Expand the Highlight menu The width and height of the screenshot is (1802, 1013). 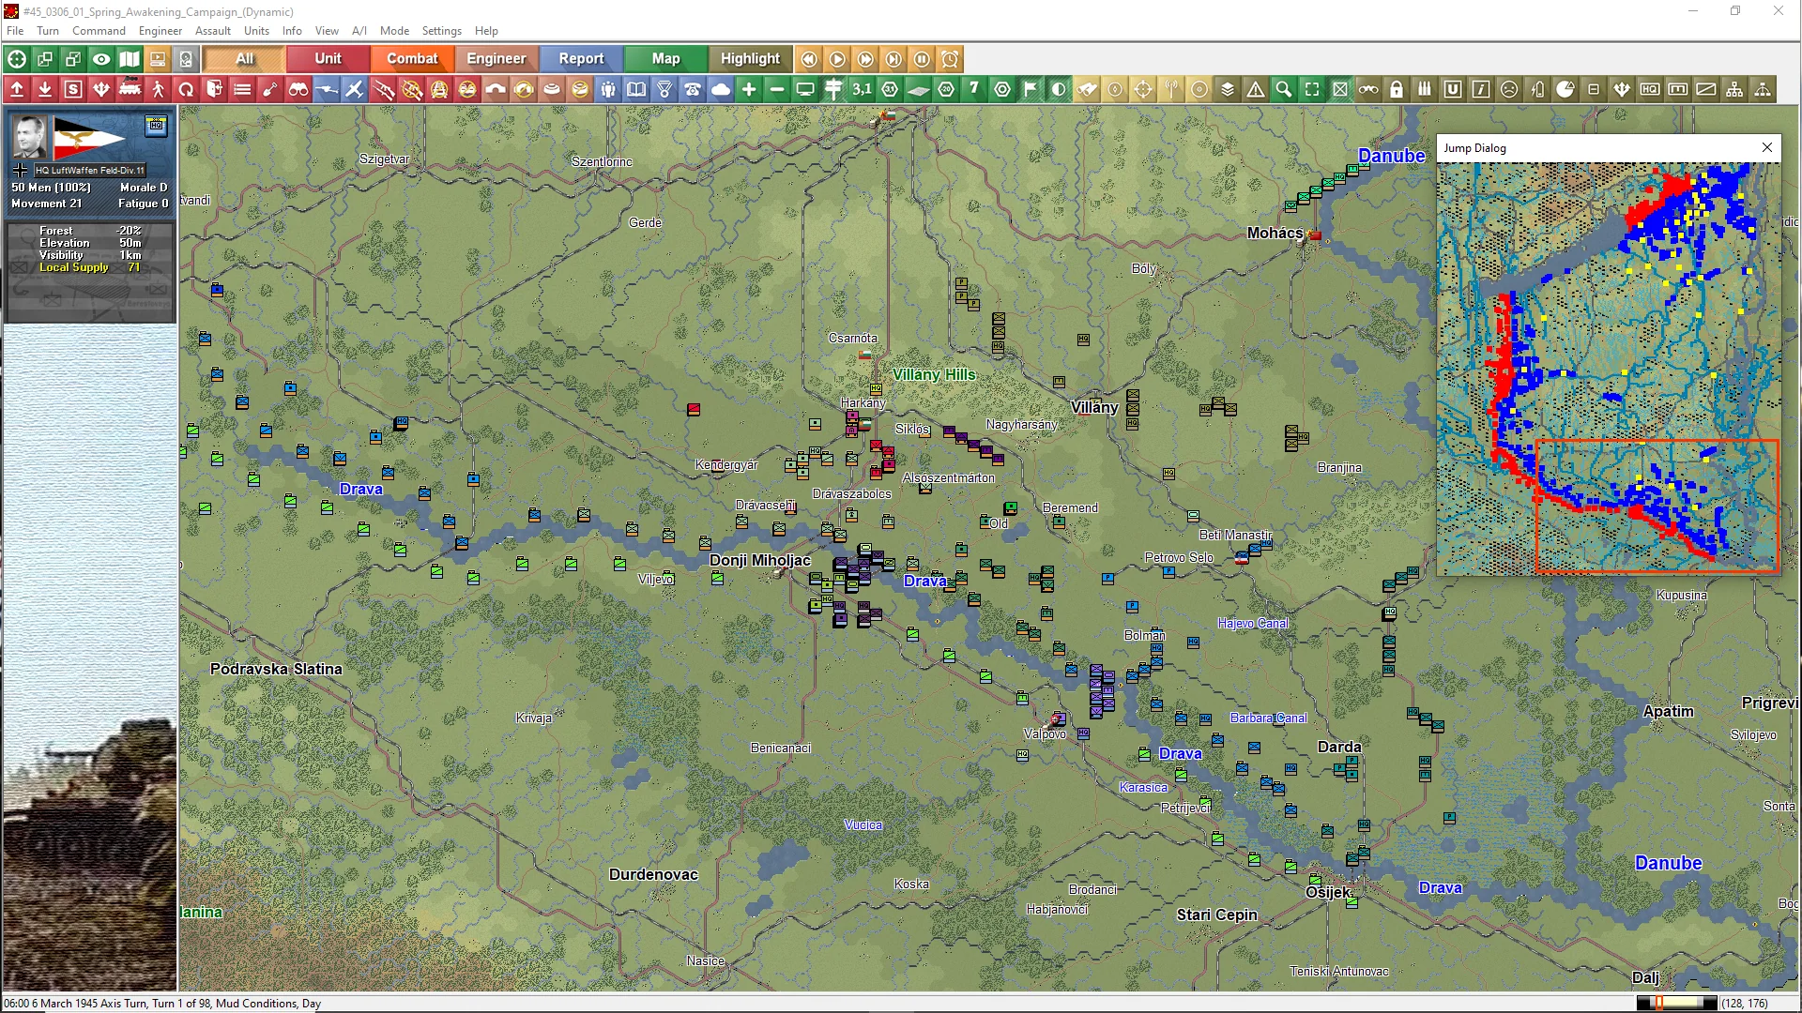[x=750, y=59]
